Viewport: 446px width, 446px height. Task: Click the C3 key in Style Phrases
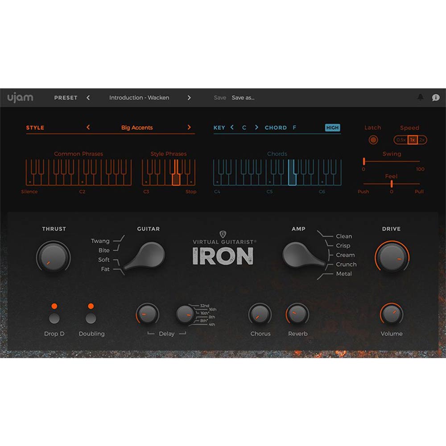(x=146, y=179)
